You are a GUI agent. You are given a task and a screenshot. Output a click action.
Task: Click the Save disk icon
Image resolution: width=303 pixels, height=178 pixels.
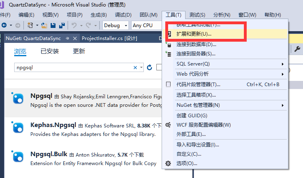click(53, 25)
